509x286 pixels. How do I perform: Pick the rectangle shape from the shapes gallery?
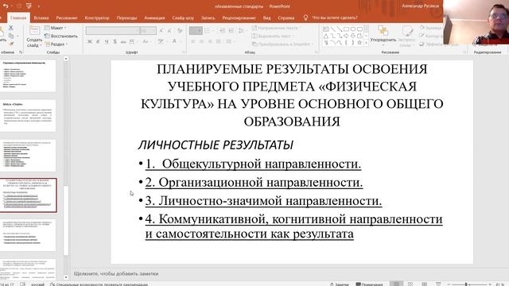[346, 29]
